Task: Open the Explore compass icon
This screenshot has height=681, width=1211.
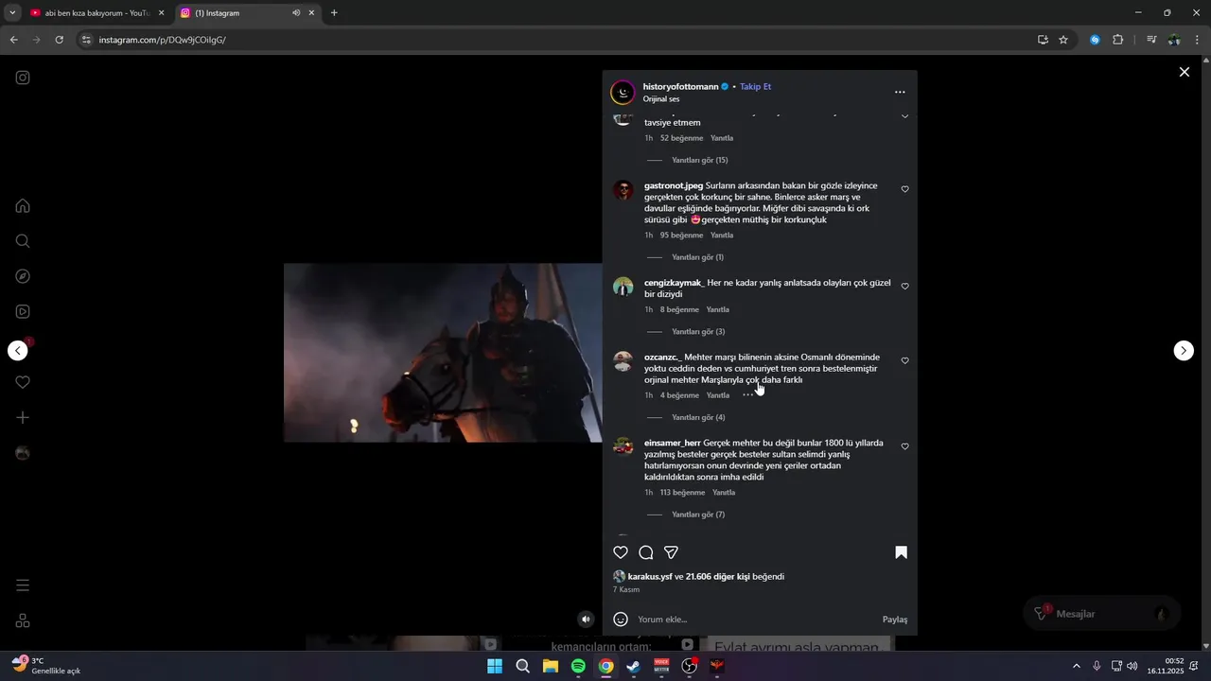Action: 23,276
